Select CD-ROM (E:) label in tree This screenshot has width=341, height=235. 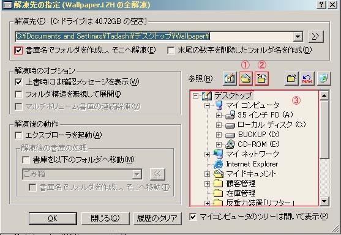258,144
